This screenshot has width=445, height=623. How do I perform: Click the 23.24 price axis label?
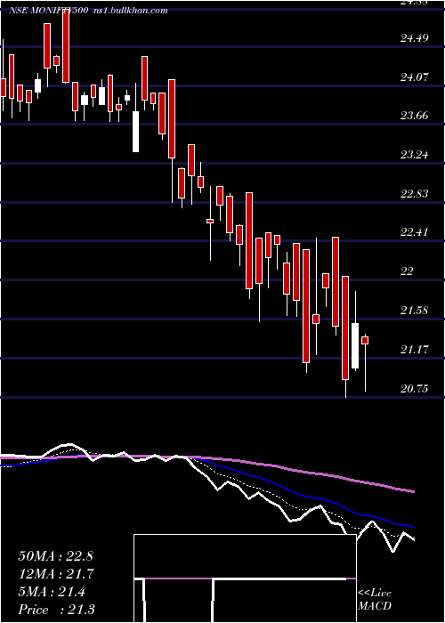pos(415,155)
